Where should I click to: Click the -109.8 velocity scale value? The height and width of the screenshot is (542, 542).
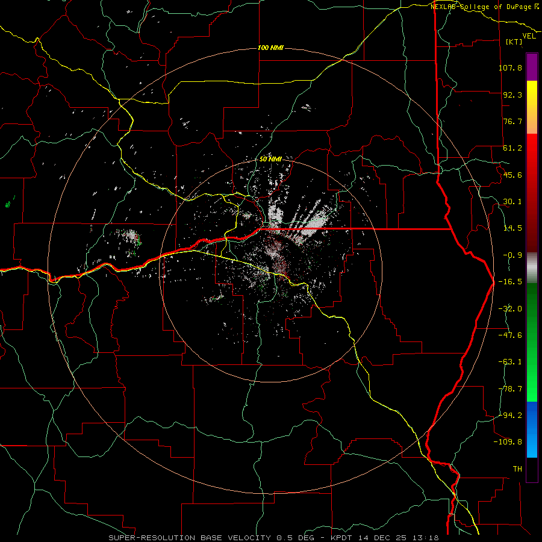[x=508, y=442]
